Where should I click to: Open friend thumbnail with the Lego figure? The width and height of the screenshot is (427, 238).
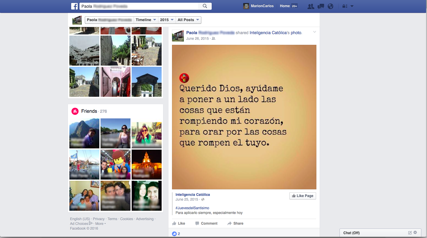pyautogui.click(x=115, y=164)
